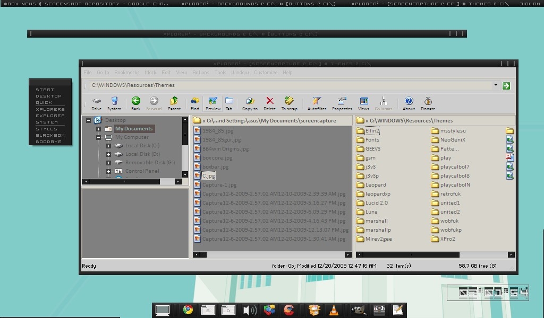Viewport: 544px width, 318px height.
Task: Choose XPLORER2 in the Blackbox menu
Action: [x=50, y=109]
